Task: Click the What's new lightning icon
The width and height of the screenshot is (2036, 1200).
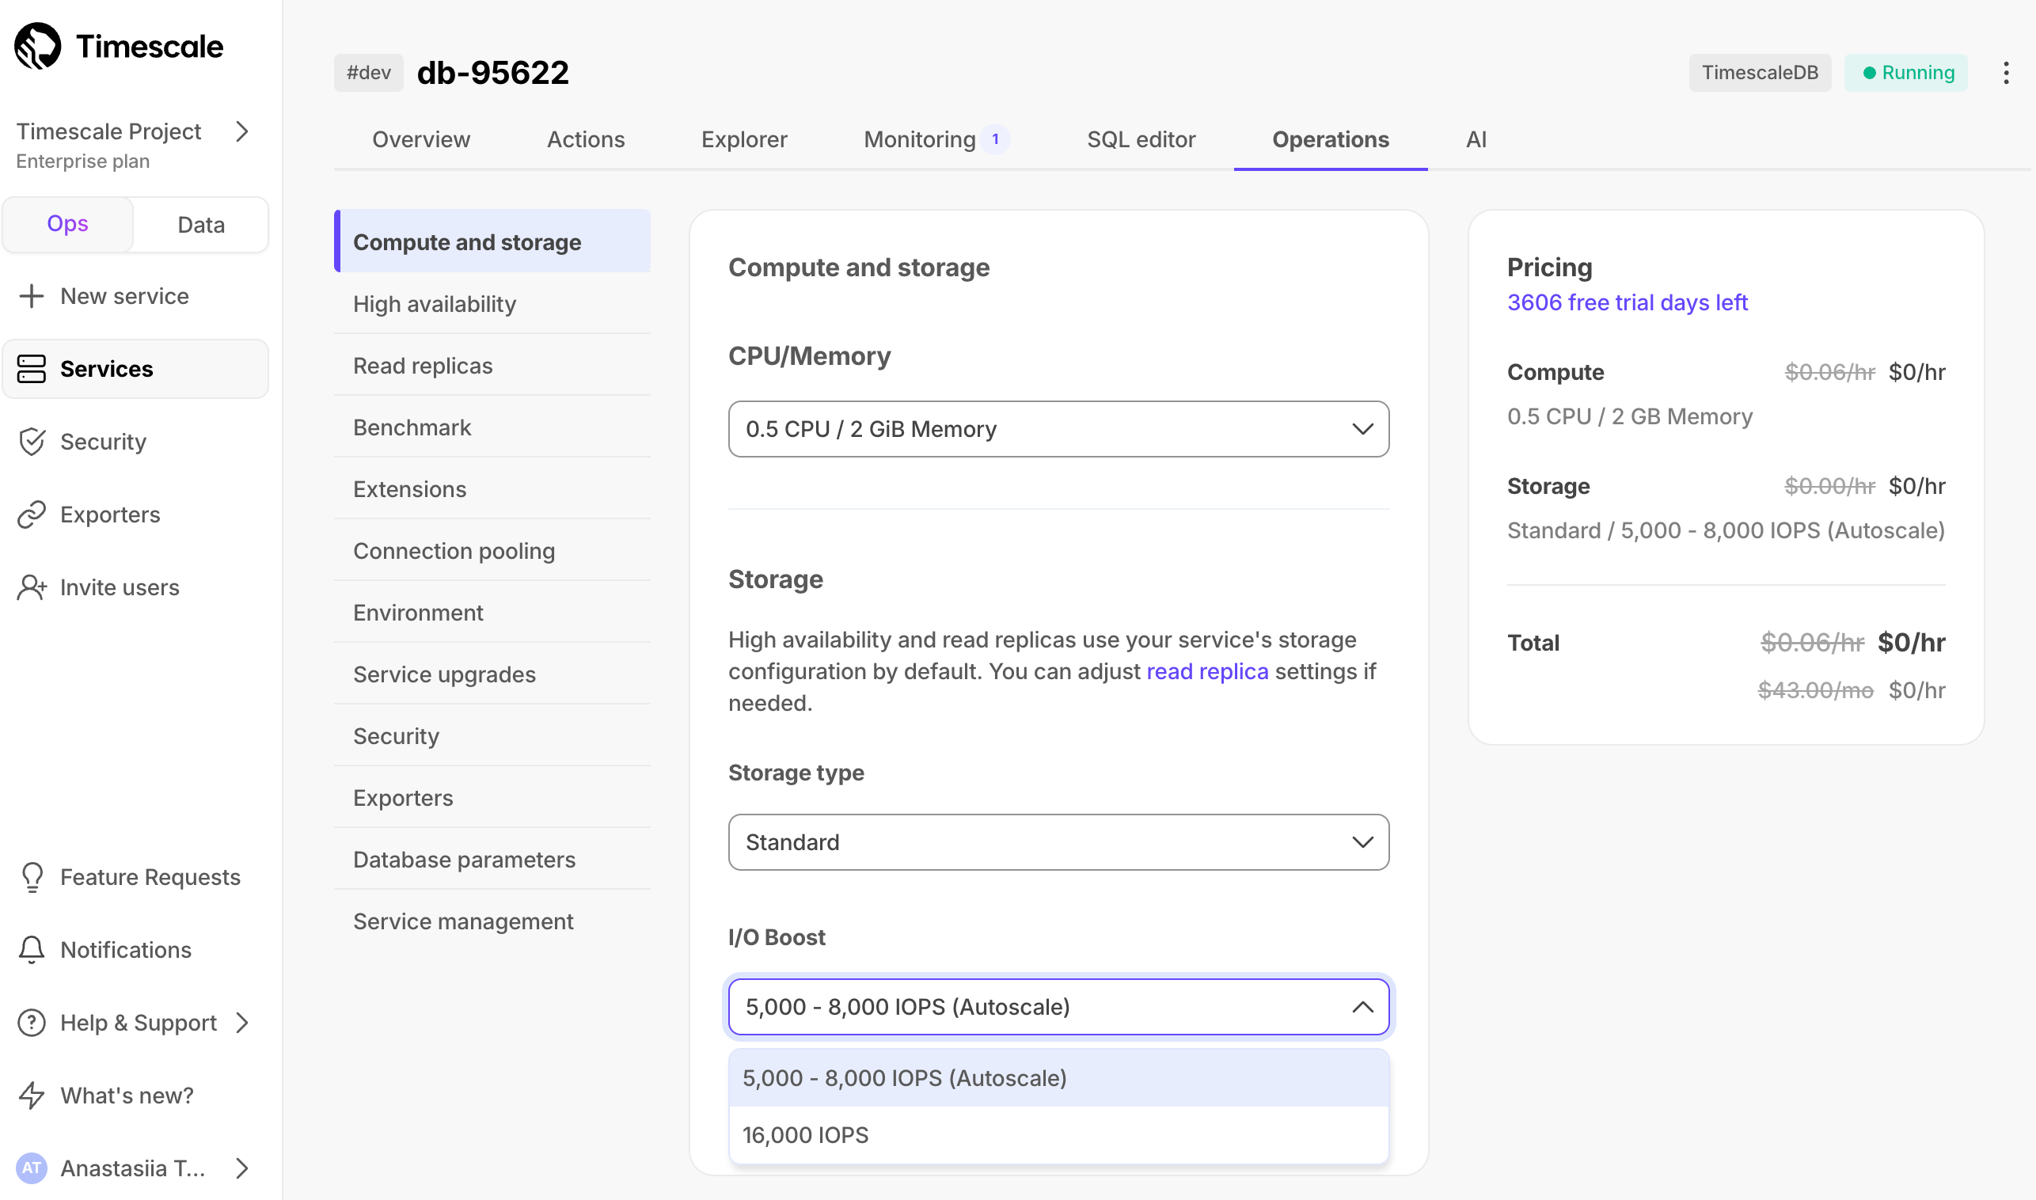Action: pyautogui.click(x=32, y=1095)
